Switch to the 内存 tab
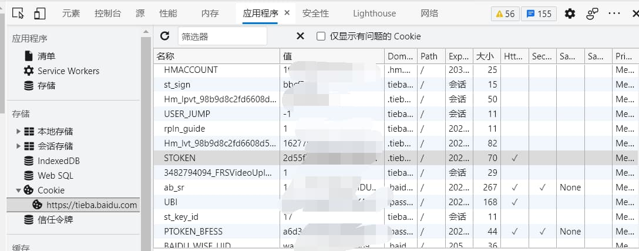The width and height of the screenshot is (639, 251). point(210,14)
